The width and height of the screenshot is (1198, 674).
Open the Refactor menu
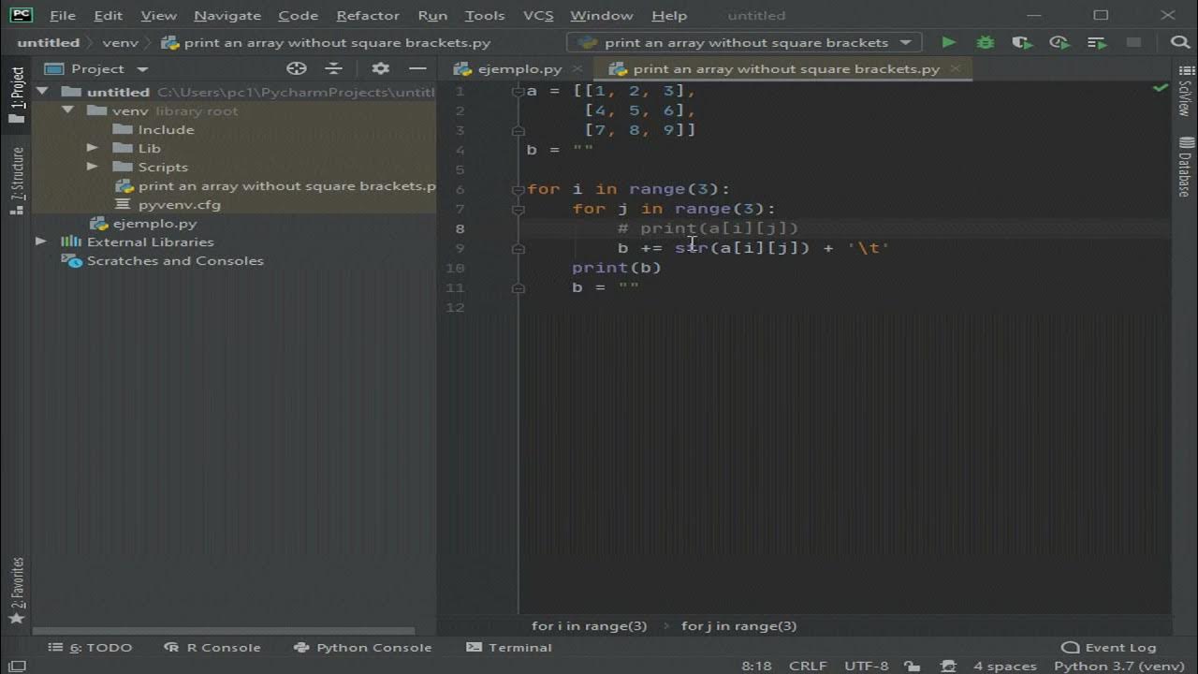click(368, 15)
